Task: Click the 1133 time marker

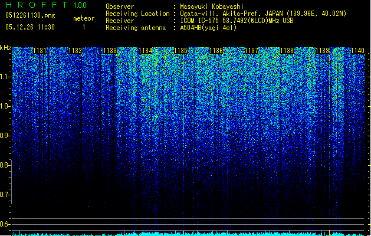Action: tap(110, 51)
